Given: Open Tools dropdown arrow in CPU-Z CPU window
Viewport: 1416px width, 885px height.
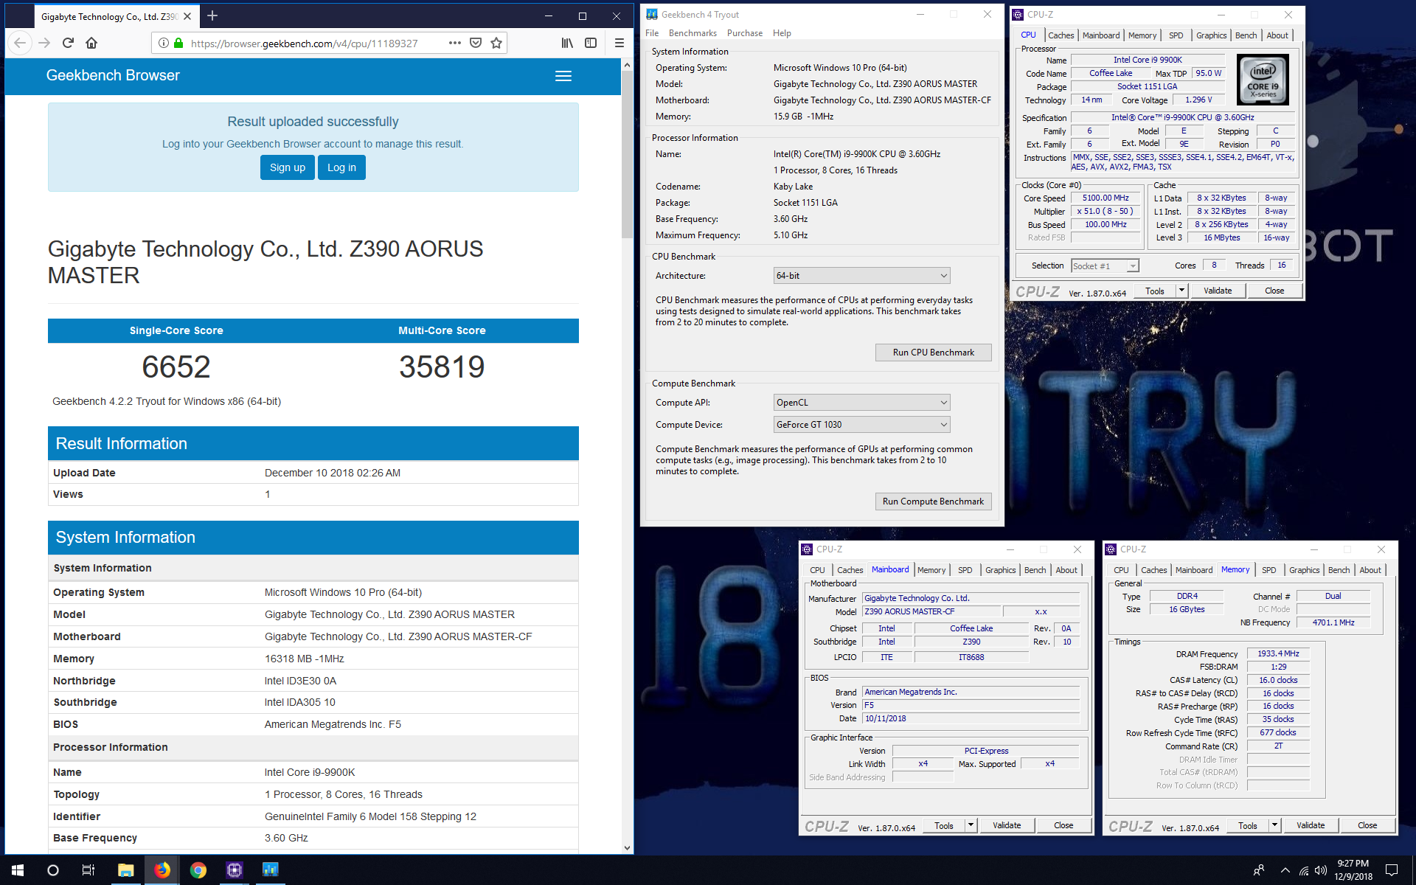Looking at the screenshot, I should [x=1181, y=291].
